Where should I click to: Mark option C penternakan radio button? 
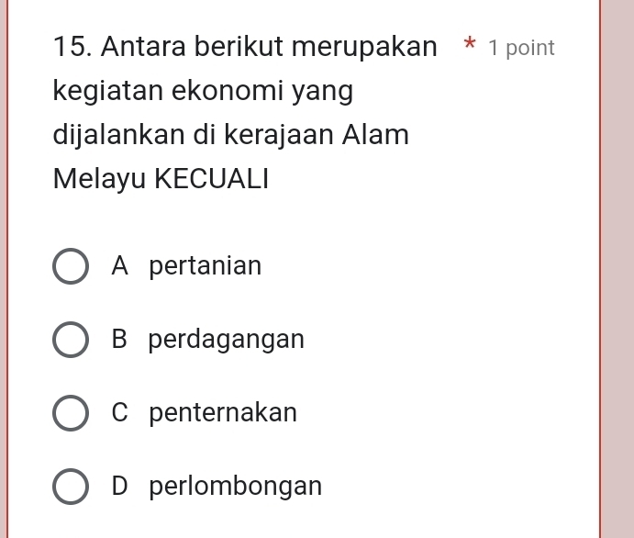tap(72, 414)
